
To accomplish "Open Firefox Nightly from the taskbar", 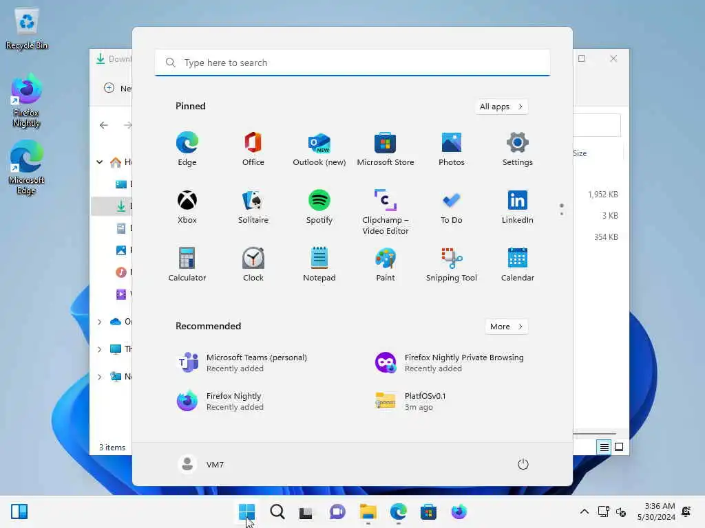I will click(x=459, y=511).
